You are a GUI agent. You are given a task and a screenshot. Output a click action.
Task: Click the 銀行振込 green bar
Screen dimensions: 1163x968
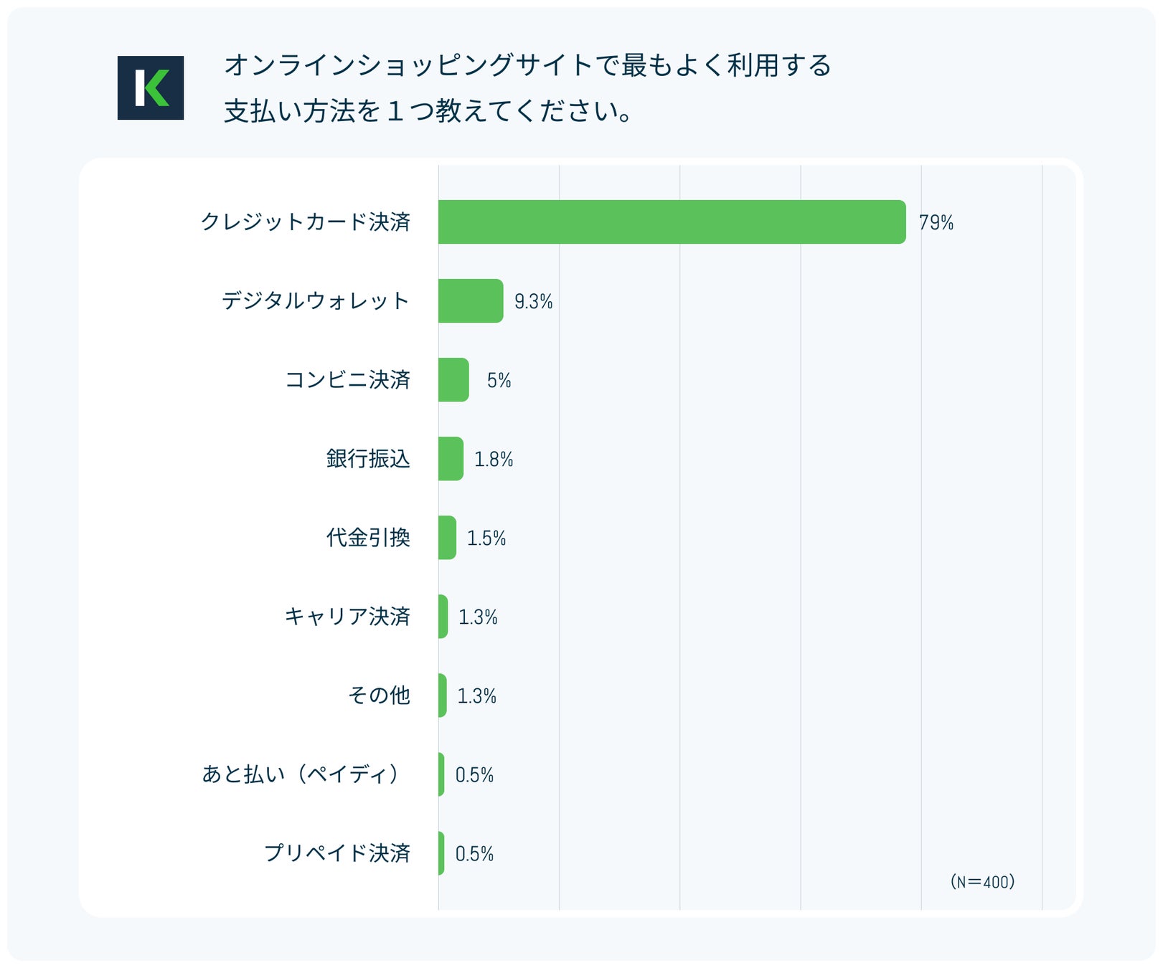[451, 459]
